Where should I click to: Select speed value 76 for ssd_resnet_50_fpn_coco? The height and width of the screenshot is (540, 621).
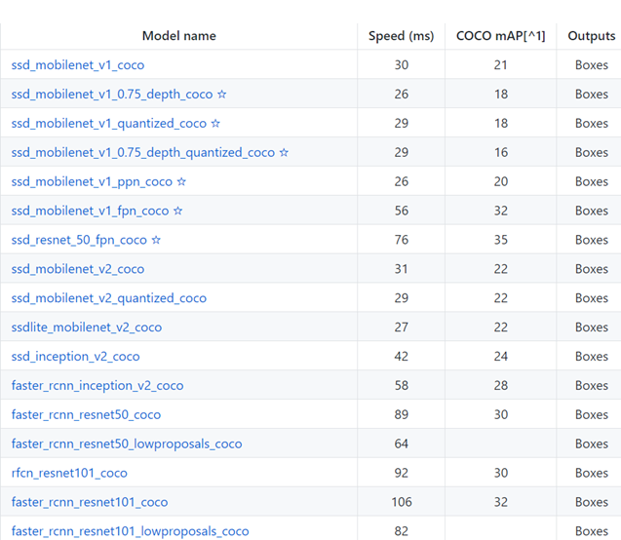402,240
